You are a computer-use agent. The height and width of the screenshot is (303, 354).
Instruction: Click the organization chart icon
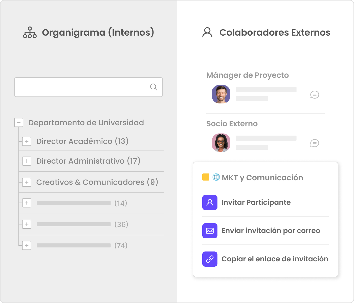[30, 33]
